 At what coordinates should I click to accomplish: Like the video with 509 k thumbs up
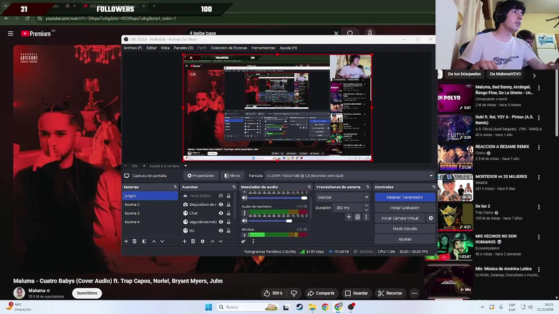click(x=273, y=293)
